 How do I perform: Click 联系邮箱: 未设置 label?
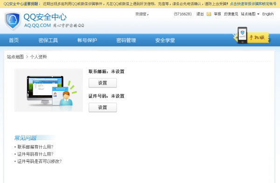tap(106, 71)
